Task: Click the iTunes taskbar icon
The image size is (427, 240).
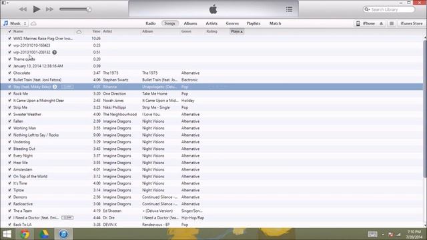Action: click(63, 234)
